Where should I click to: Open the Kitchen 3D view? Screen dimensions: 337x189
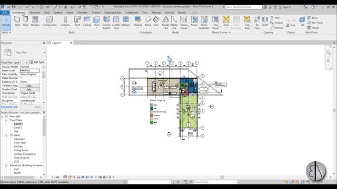(18, 146)
